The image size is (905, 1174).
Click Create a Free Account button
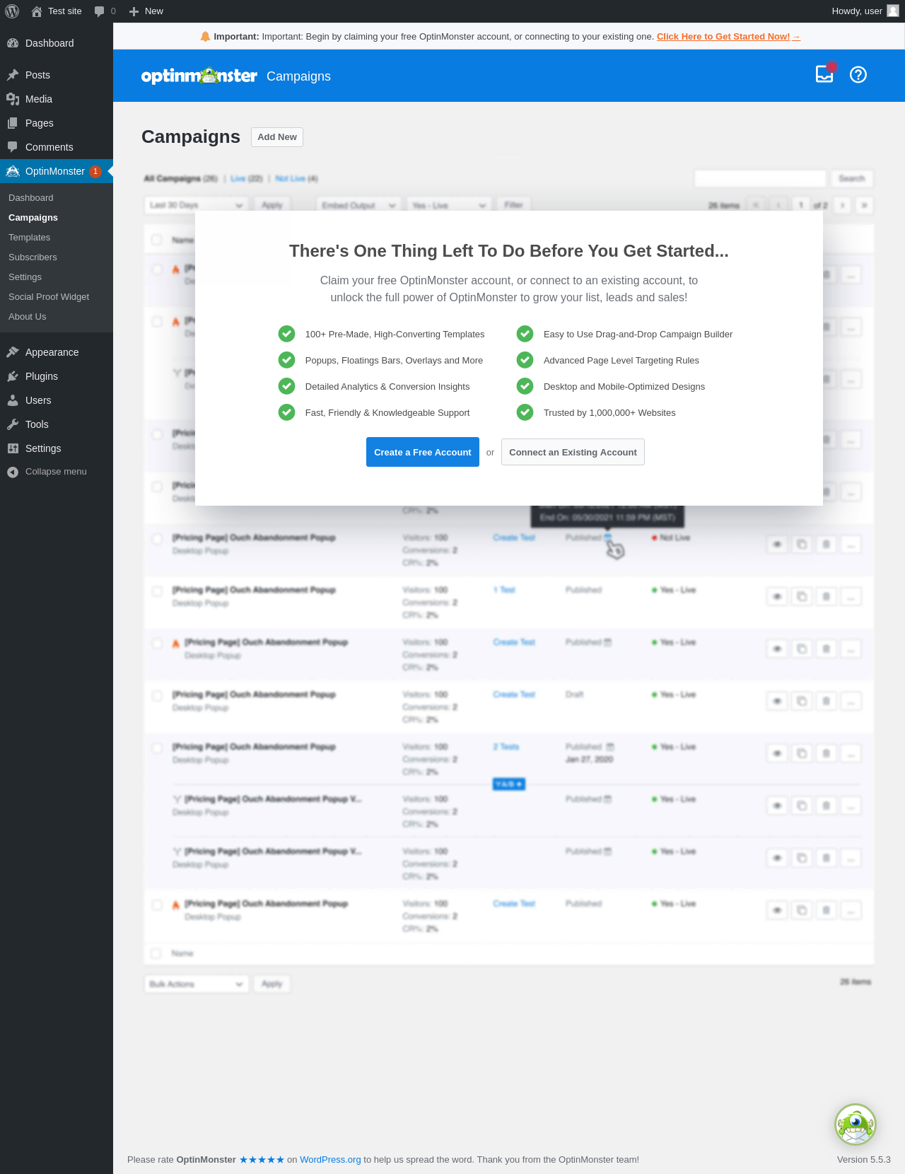(x=423, y=452)
